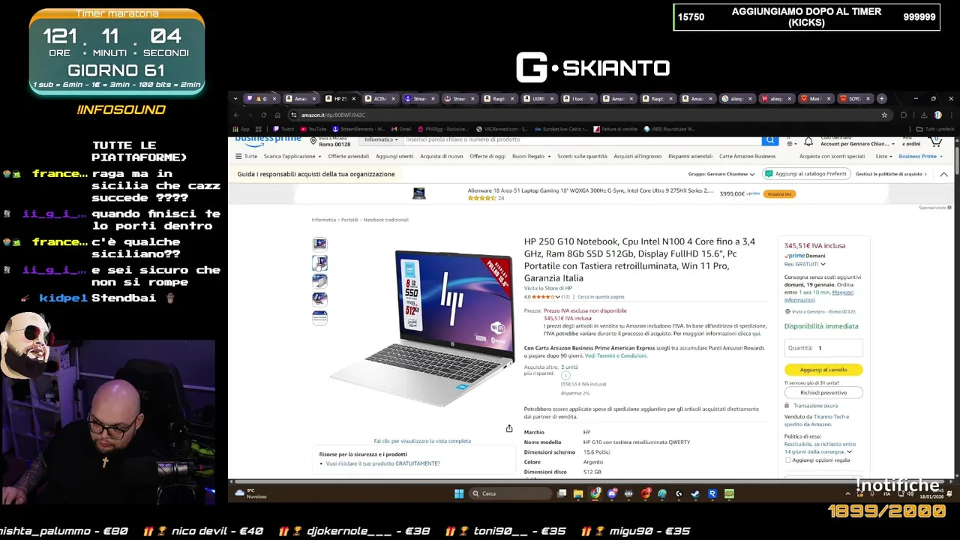Click Gestisci le politiche di acquisto
This screenshot has height=540, width=960.
891,174
